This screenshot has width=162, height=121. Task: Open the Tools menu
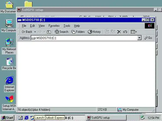coord(67,26)
